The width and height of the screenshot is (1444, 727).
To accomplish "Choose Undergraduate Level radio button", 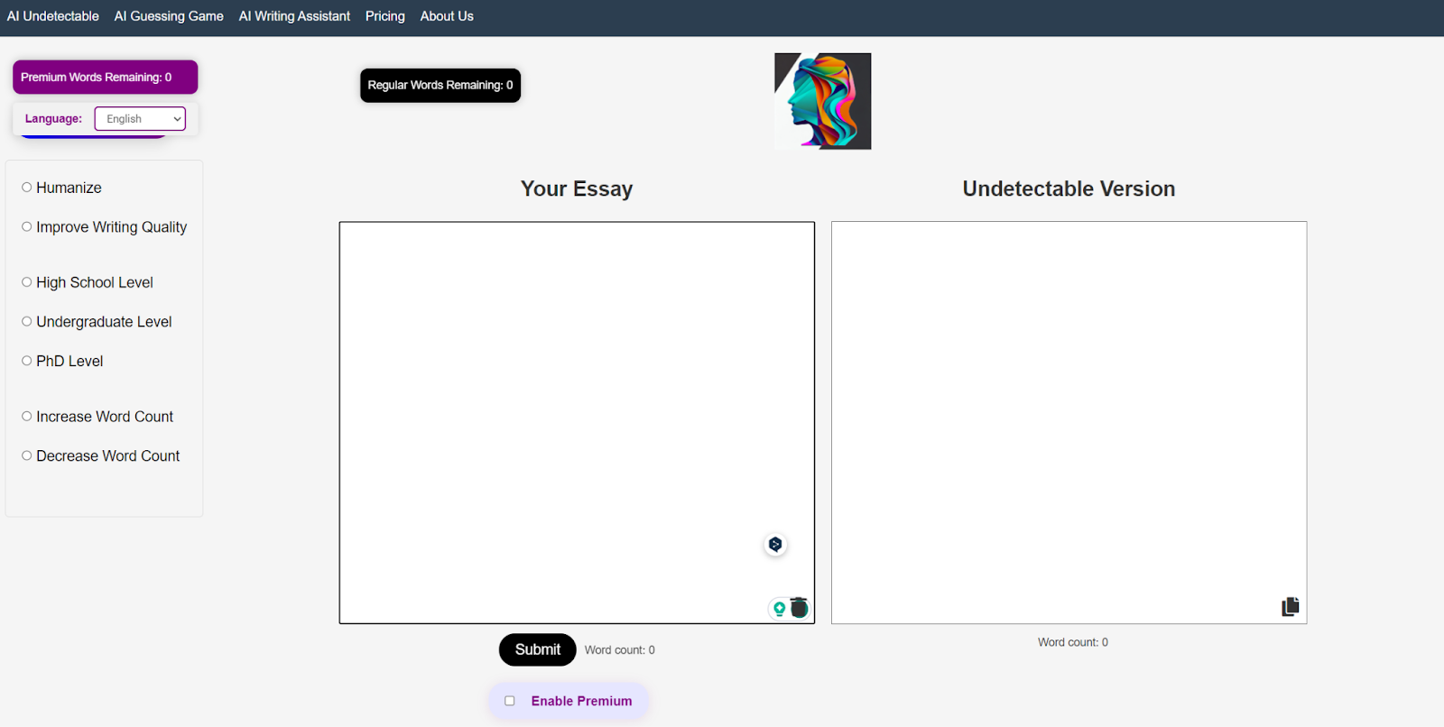I will [27, 322].
